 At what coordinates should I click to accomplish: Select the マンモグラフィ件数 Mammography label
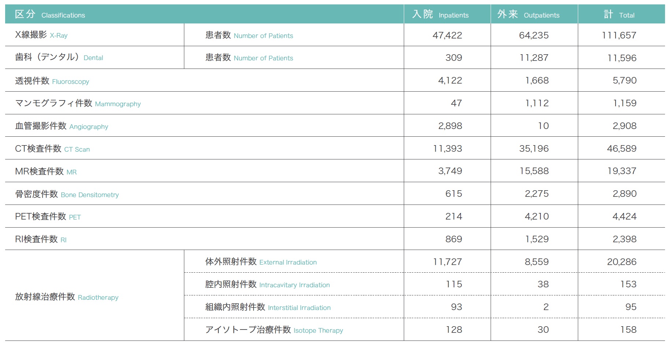[78, 103]
